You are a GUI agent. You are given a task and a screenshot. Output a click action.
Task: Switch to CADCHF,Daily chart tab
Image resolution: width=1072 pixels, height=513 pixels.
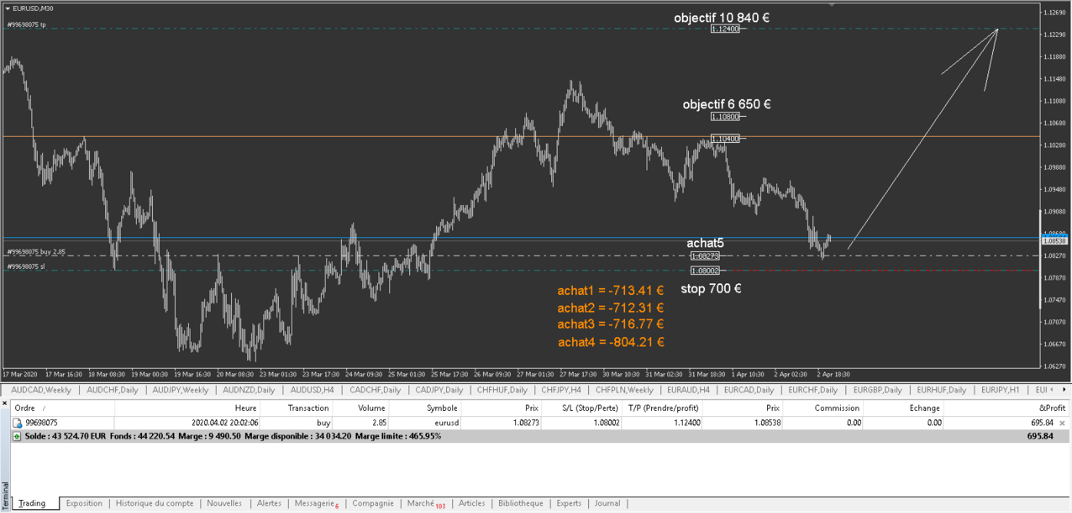pyautogui.click(x=375, y=390)
